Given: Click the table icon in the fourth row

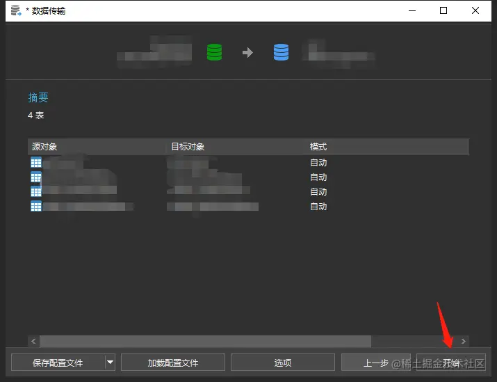Looking at the screenshot, I should [36, 206].
